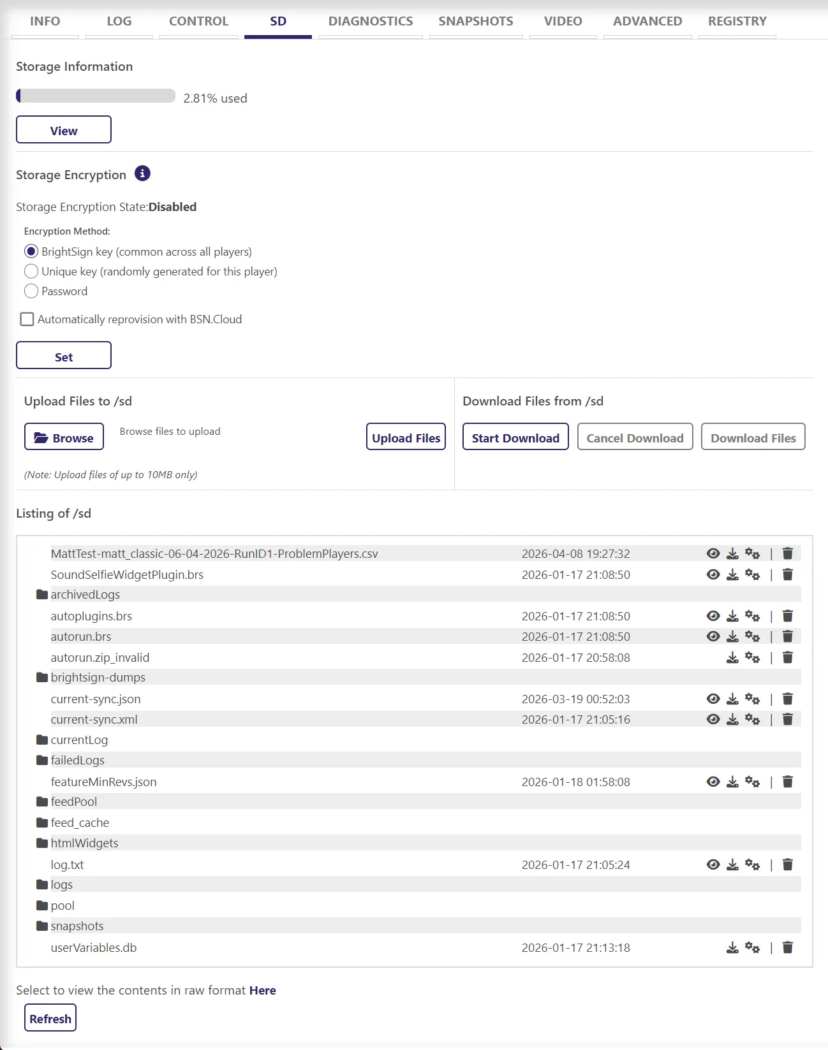Viewport: 828px width, 1050px height.
Task: View the MattTest ProblemPlayers.csv file with the eye icon
Action: click(713, 553)
